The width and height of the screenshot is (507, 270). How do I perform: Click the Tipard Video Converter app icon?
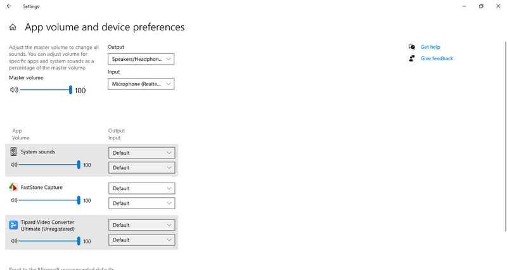13,225
